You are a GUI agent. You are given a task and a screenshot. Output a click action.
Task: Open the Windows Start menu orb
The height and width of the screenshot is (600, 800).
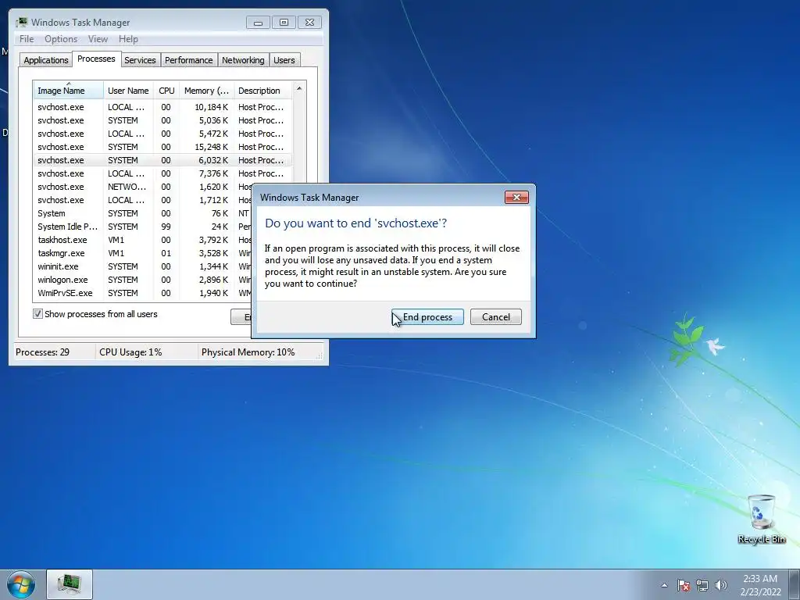21,584
